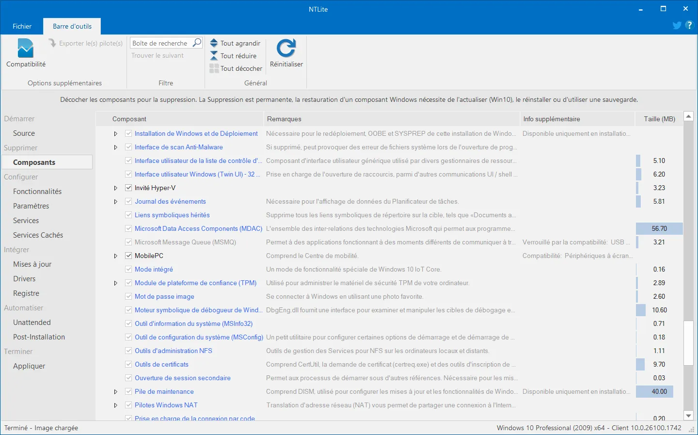
Task: Toggle Installation de Windows et de Déploiement checkbox
Action: coord(128,133)
